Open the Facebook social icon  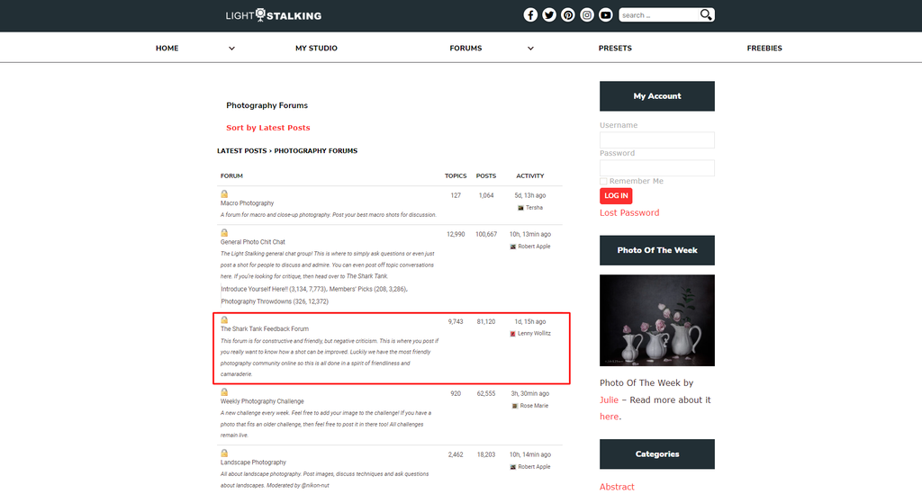530,15
